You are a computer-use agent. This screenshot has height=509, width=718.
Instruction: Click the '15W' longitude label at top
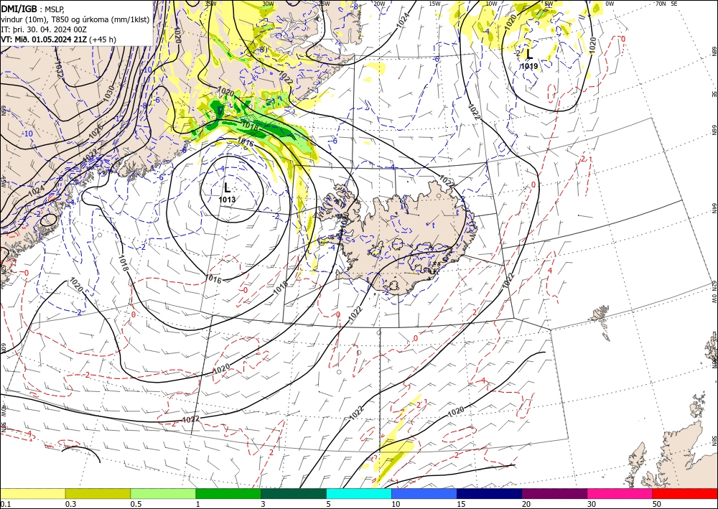435,4
